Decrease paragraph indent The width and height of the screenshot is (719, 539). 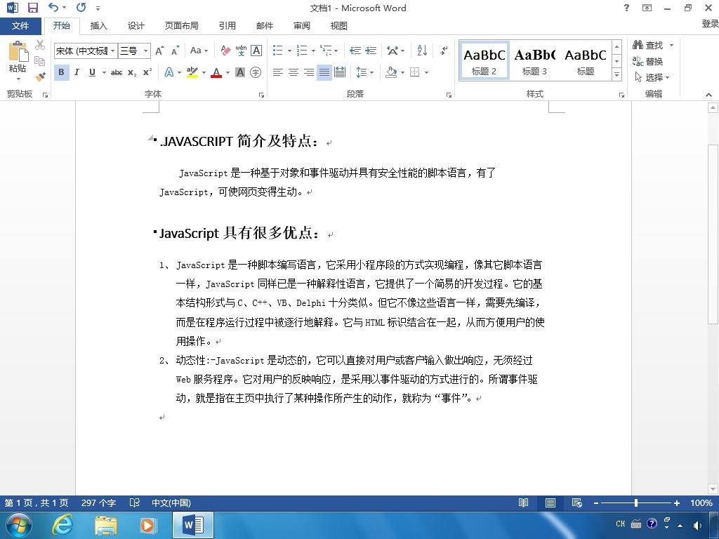tap(355, 51)
